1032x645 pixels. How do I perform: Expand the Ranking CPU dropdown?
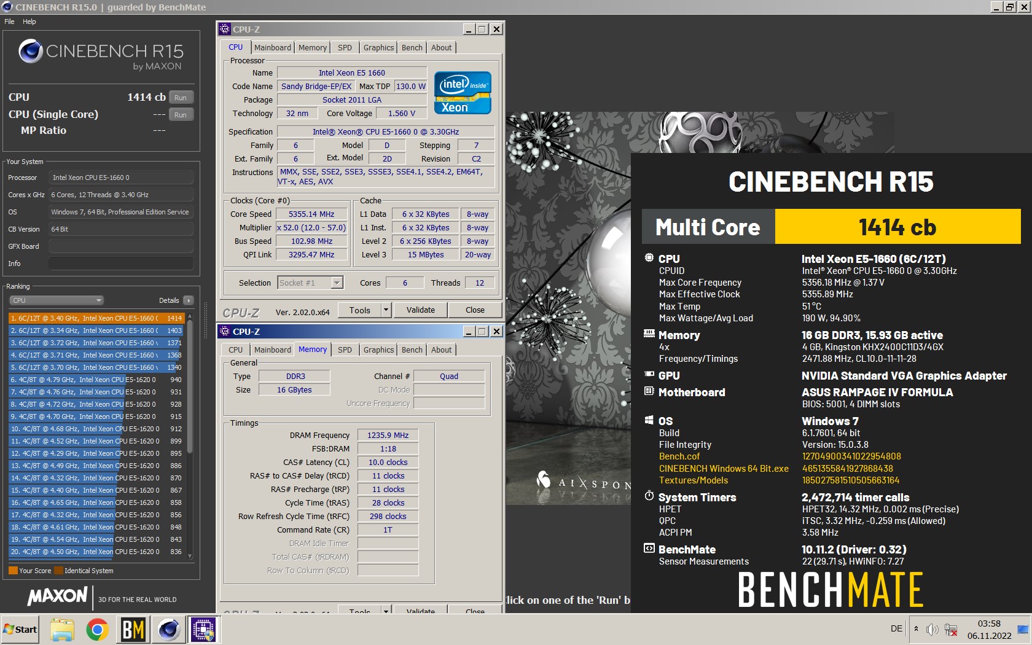point(56,300)
